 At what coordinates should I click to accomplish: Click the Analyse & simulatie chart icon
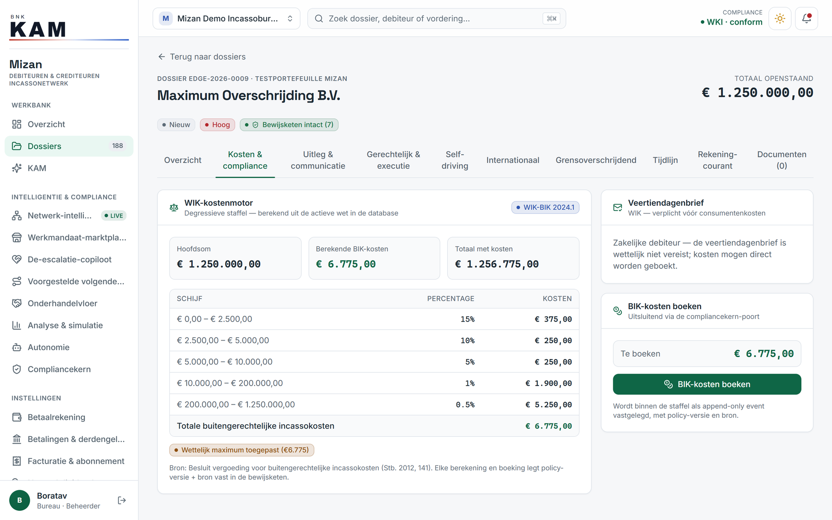tap(16, 325)
